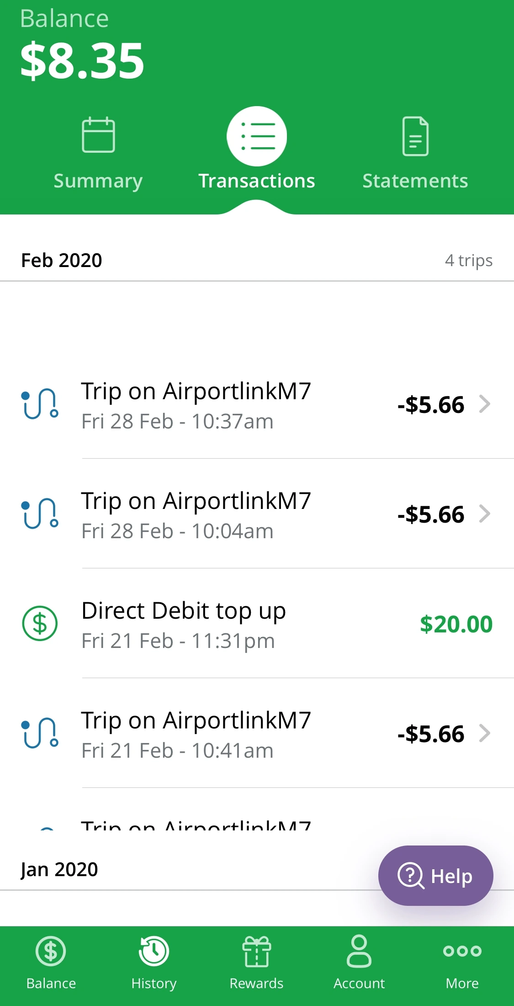Expand the 21 Feb 10:41am trip chevron

tap(485, 733)
